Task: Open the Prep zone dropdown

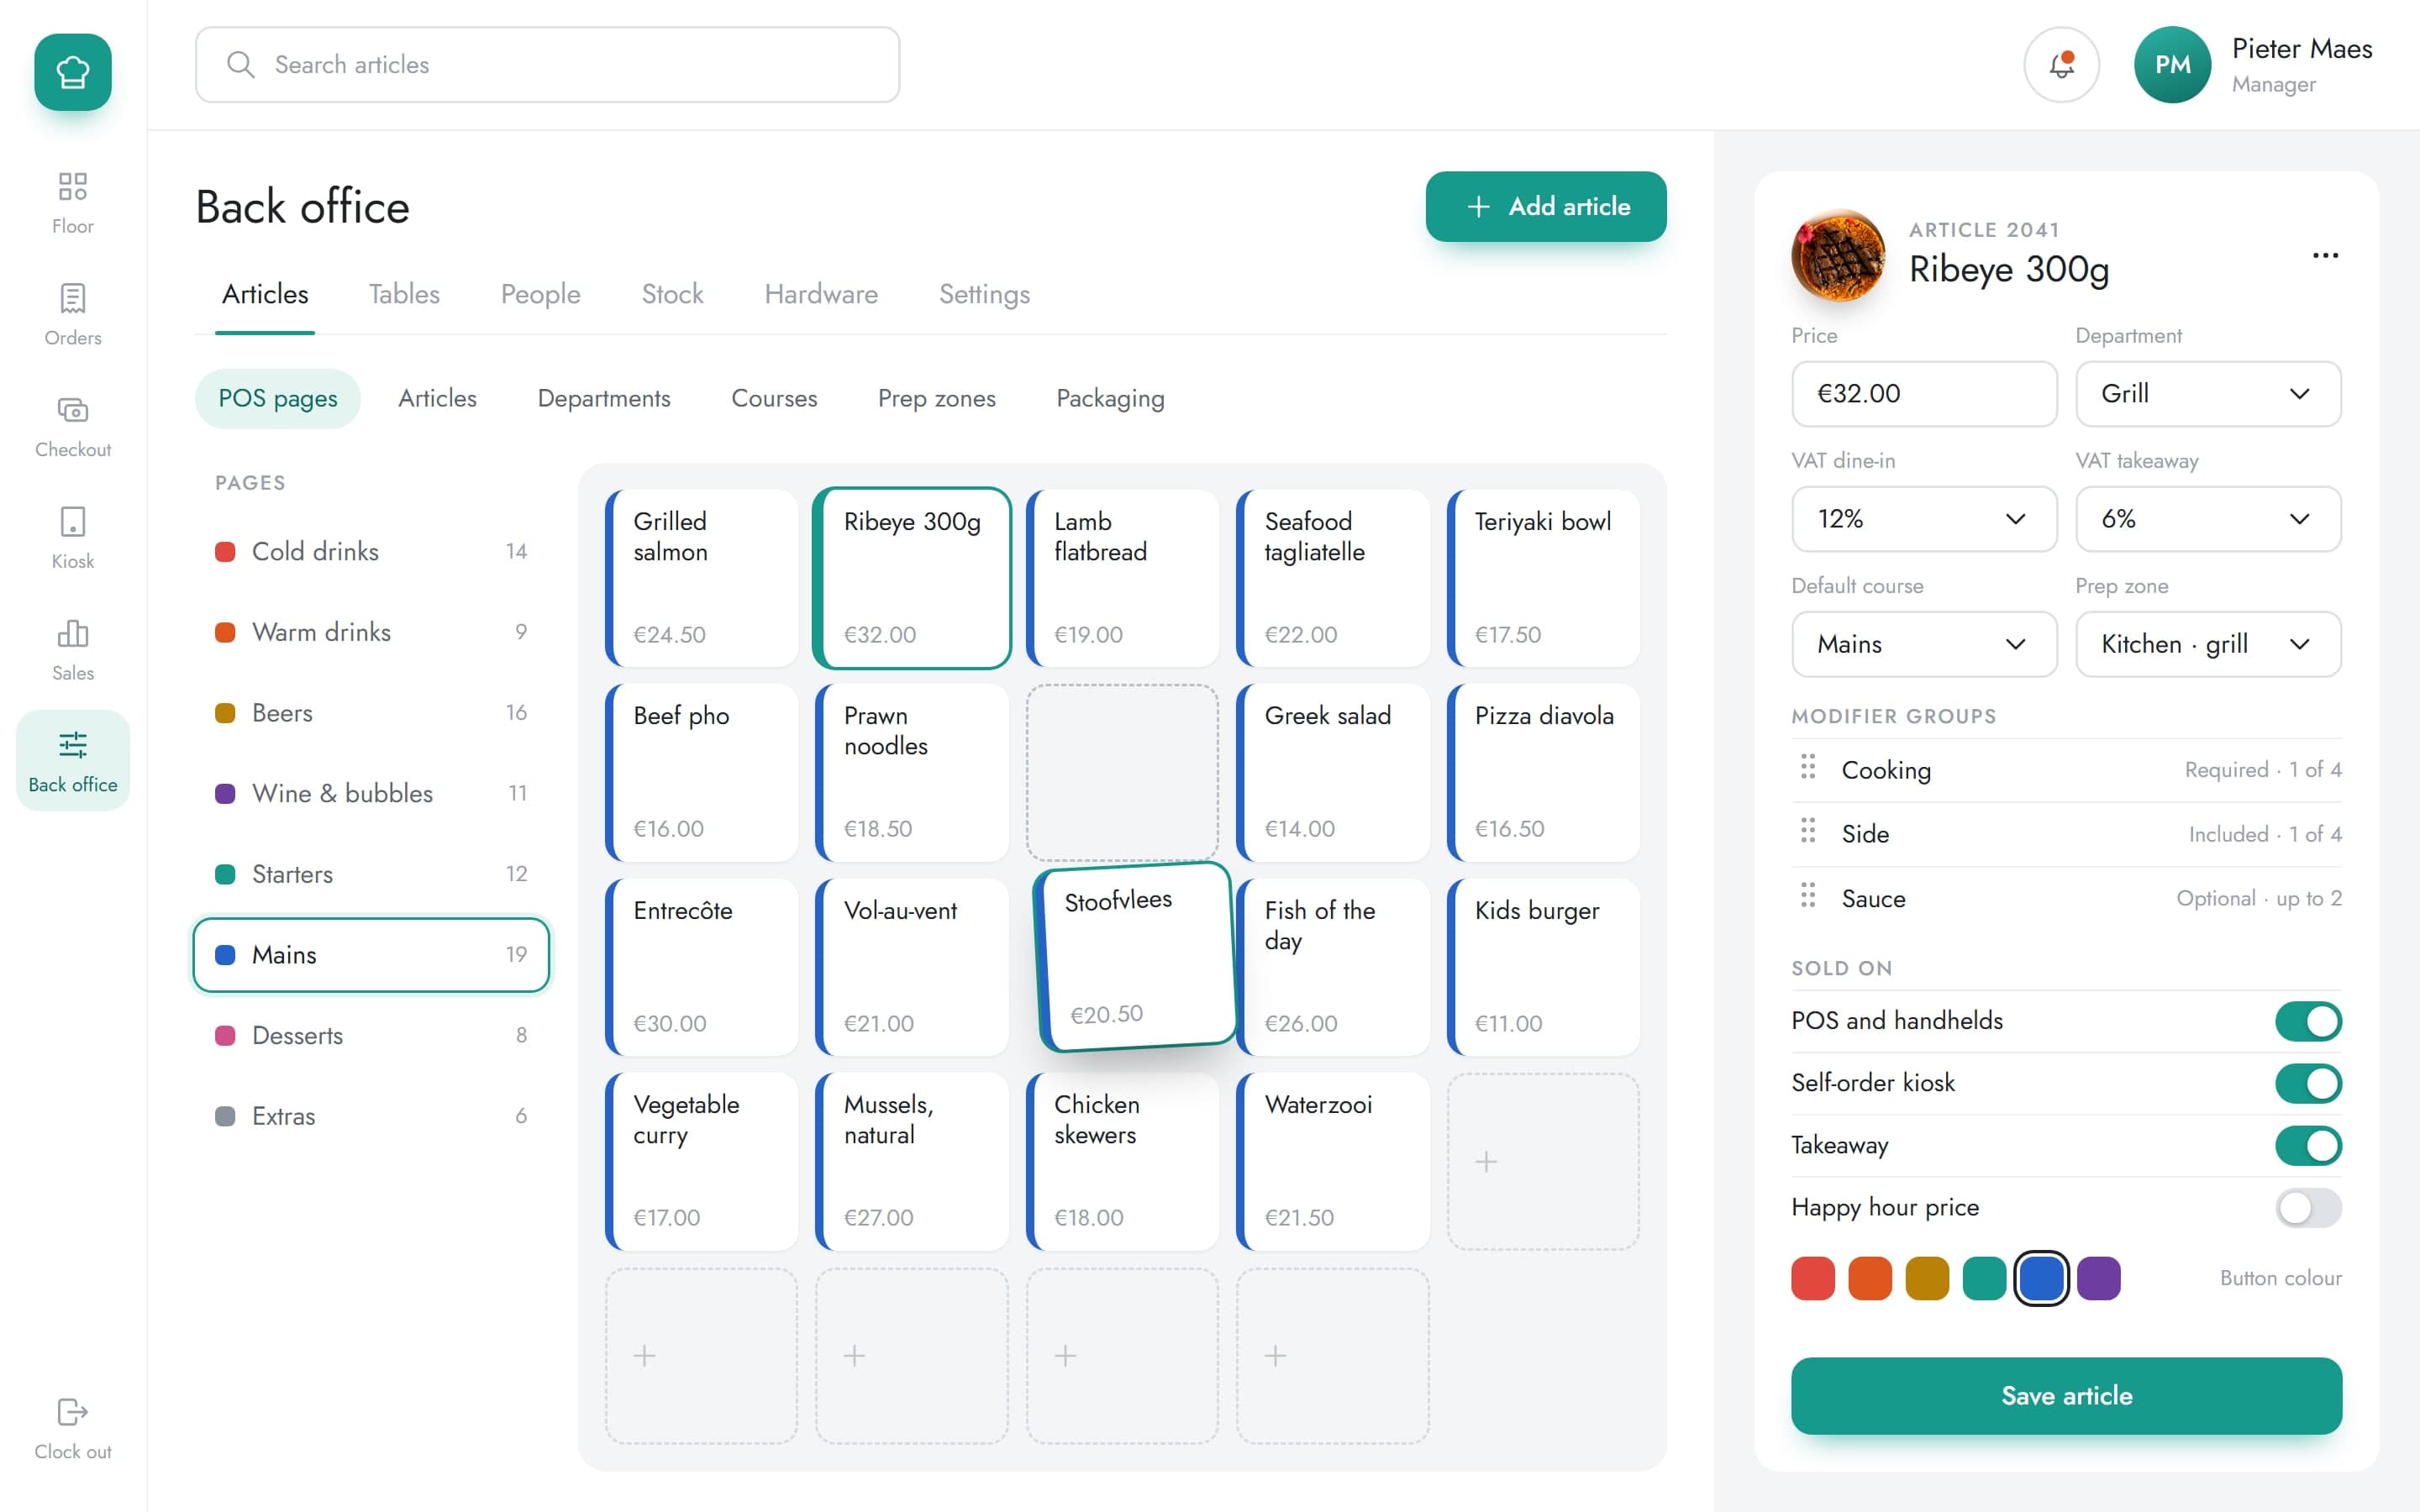Action: pos(2208,644)
